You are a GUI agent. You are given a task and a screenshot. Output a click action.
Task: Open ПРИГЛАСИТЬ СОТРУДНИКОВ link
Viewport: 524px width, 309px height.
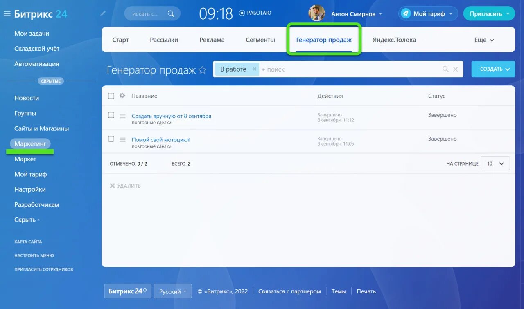(x=44, y=269)
